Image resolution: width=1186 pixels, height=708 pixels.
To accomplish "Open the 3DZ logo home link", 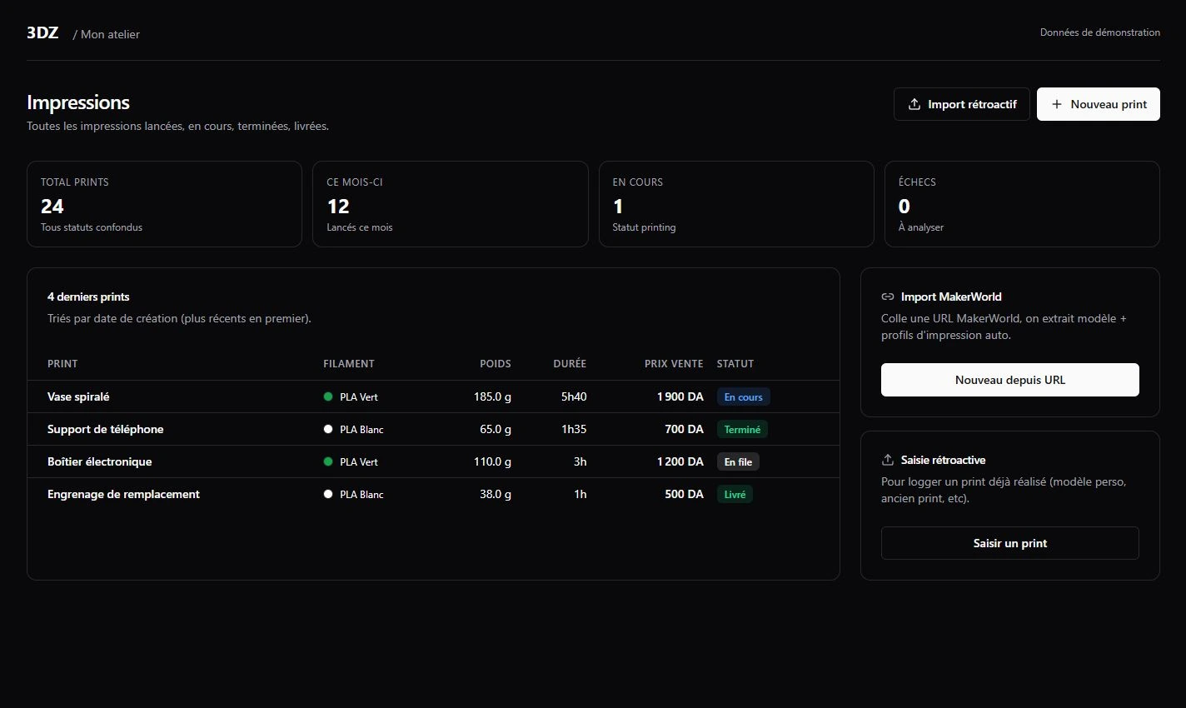I will pos(42,32).
